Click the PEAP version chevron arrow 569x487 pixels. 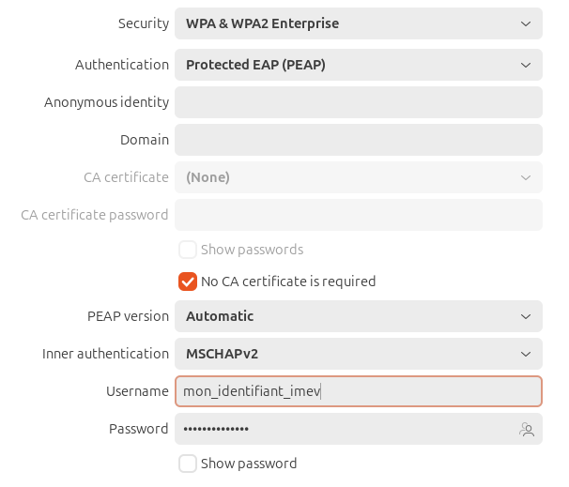tap(526, 316)
